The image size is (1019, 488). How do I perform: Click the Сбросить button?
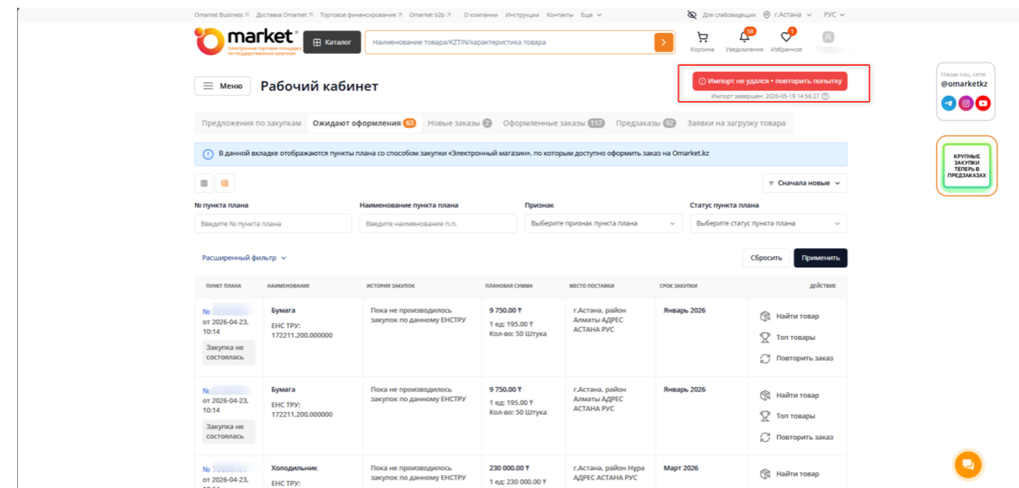(766, 258)
